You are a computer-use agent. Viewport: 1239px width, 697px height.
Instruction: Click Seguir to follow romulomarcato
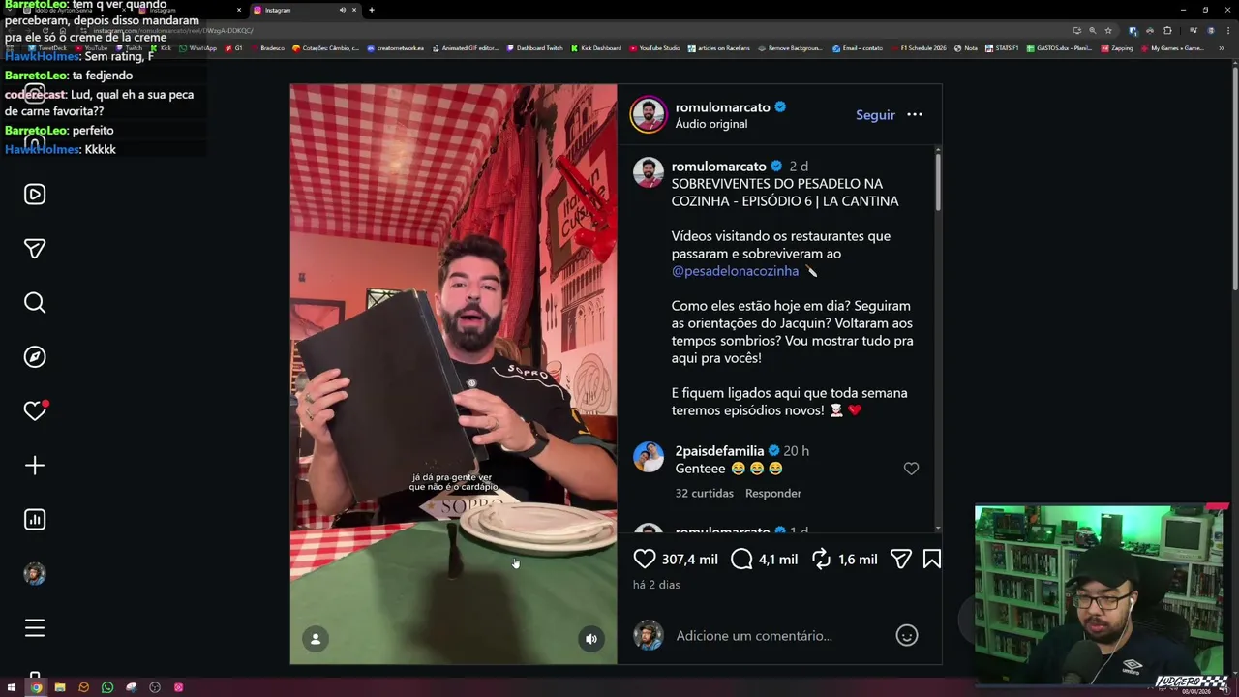tap(875, 114)
